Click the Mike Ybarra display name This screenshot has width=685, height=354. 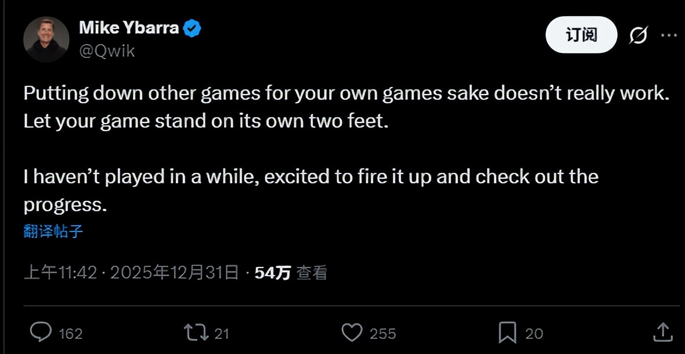tap(128, 27)
